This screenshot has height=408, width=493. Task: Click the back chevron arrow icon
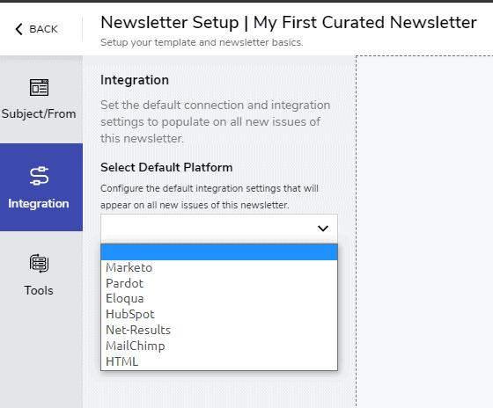(18, 29)
